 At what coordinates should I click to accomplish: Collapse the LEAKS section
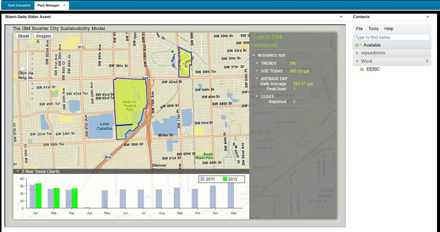point(257,97)
